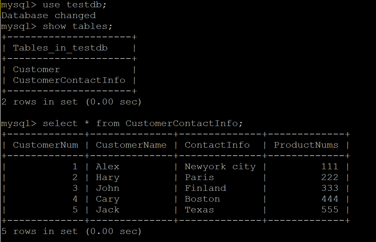Click the 'Hary' customer name cell

108,178
